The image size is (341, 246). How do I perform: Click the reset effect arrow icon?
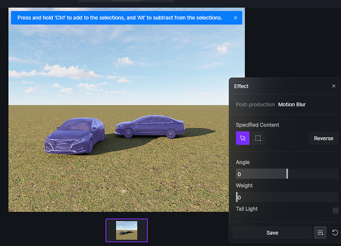point(335,233)
